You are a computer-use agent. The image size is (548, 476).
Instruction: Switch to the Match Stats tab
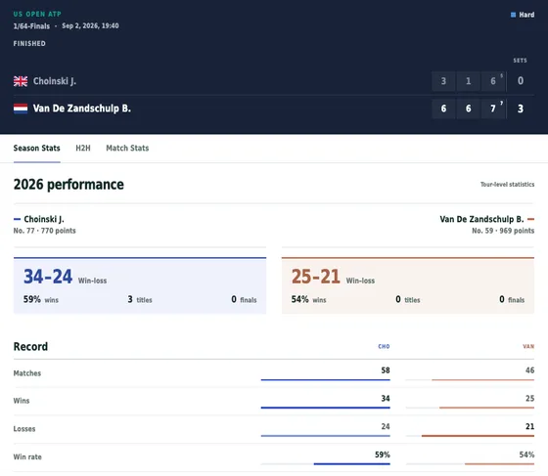127,148
